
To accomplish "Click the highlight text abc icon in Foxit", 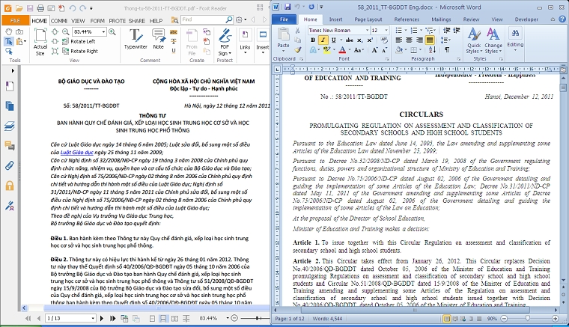I will pyautogui.click(x=174, y=32).
